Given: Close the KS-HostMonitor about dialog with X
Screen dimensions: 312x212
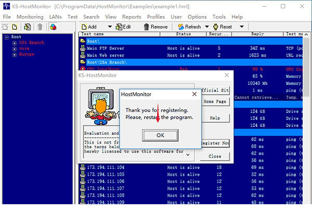Looking at the screenshot, I should [227, 75].
